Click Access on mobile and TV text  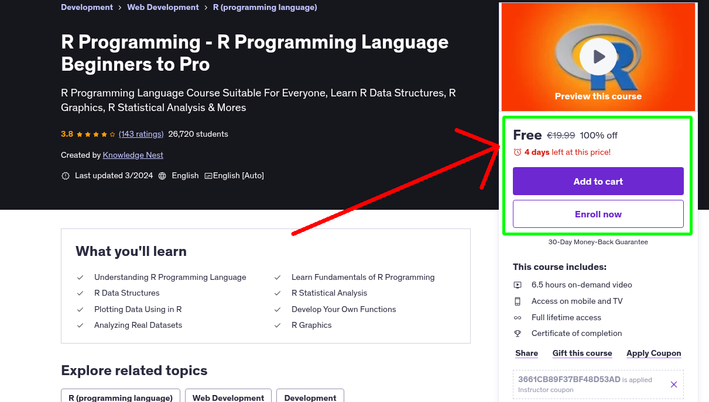(x=577, y=301)
